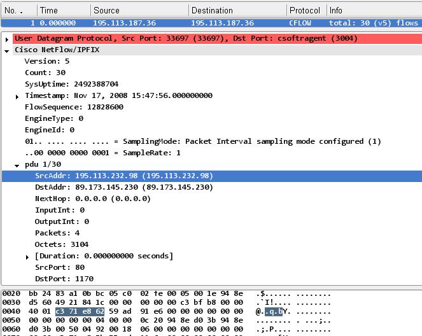The width and height of the screenshot is (422, 336).
Task: Sort packets by the Time column header
Action: point(64,11)
